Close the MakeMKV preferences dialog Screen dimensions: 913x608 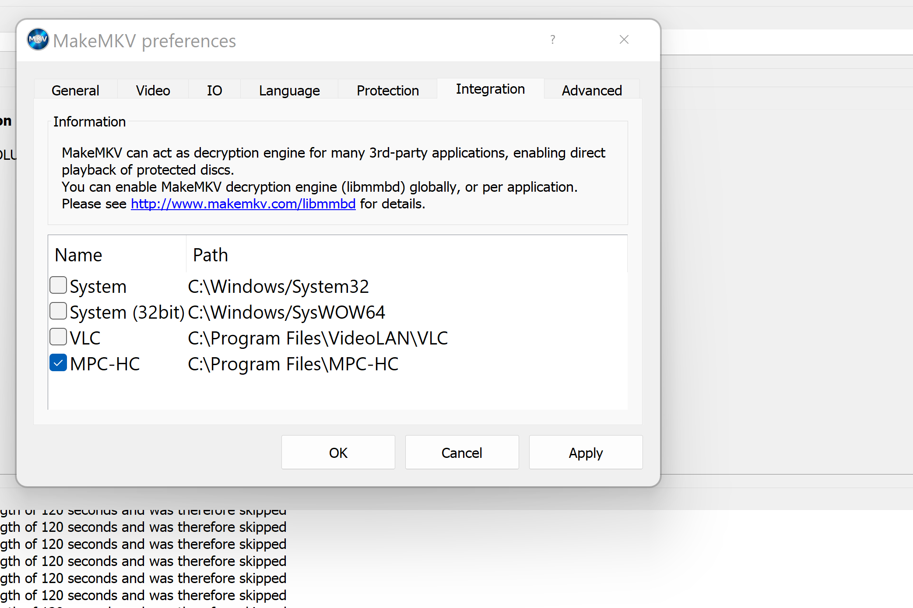click(x=624, y=40)
